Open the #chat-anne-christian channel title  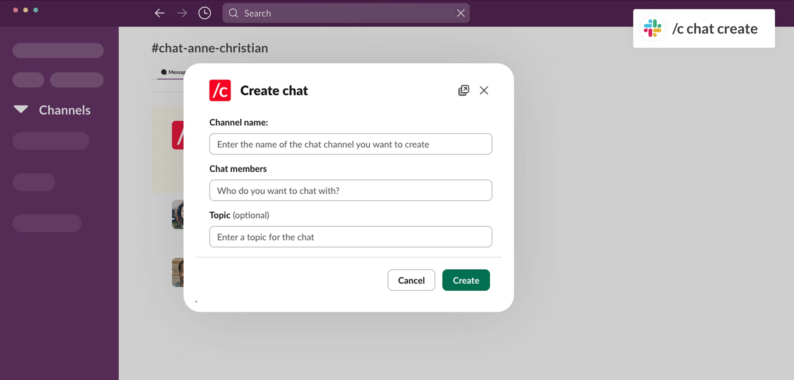[210, 48]
